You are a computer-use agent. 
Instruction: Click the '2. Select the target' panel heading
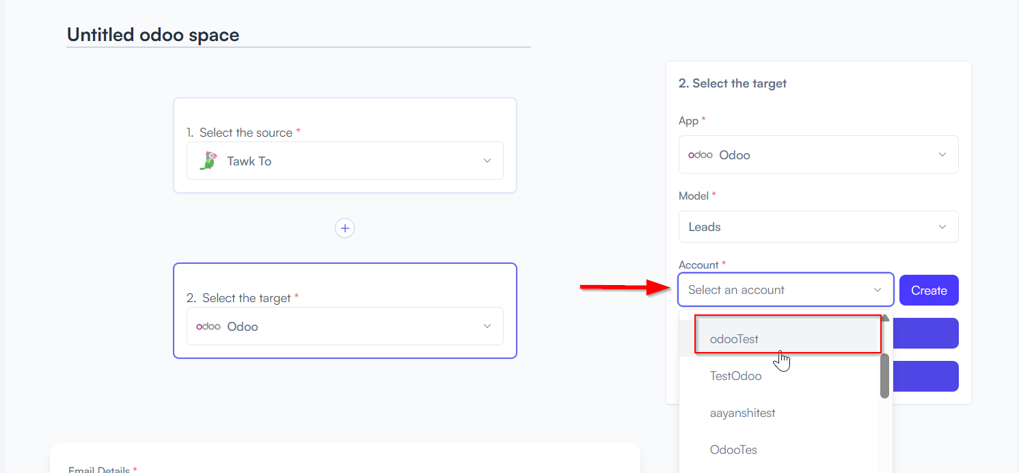733,83
